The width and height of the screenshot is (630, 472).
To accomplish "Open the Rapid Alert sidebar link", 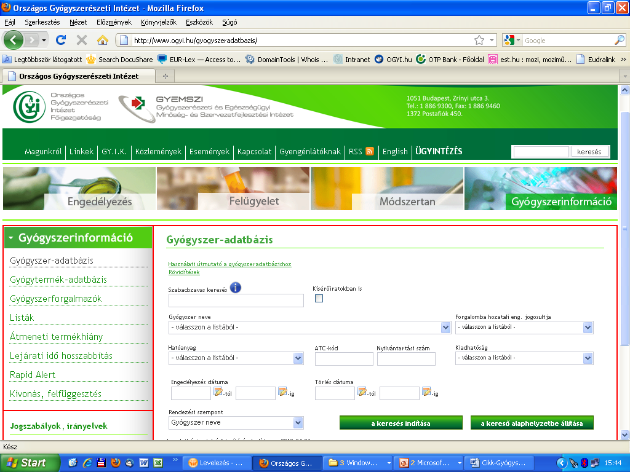I will 33,375.
